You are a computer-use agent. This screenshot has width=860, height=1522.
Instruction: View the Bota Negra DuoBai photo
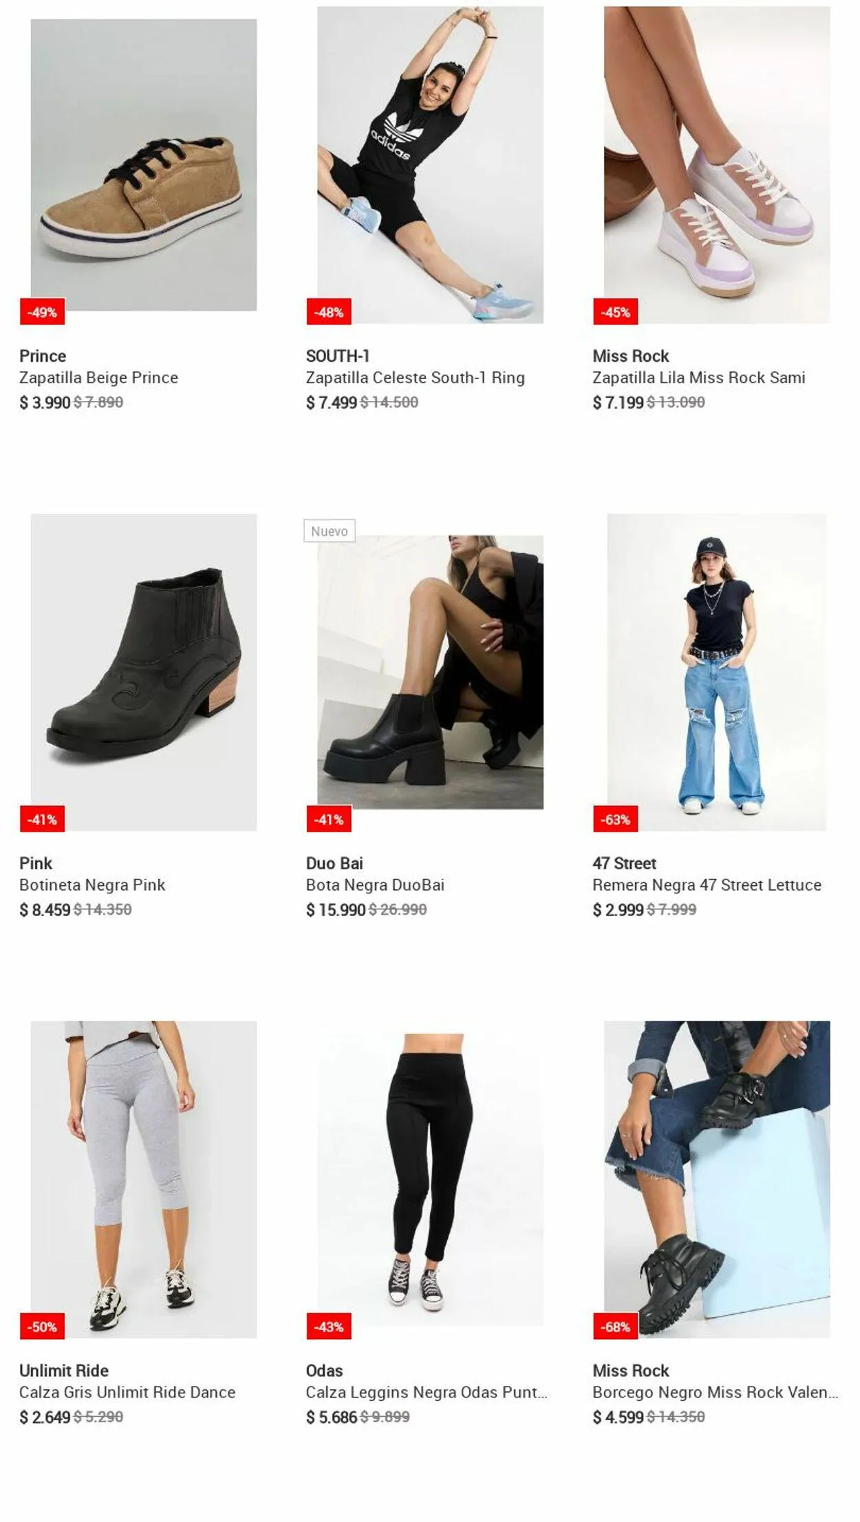tap(430, 672)
